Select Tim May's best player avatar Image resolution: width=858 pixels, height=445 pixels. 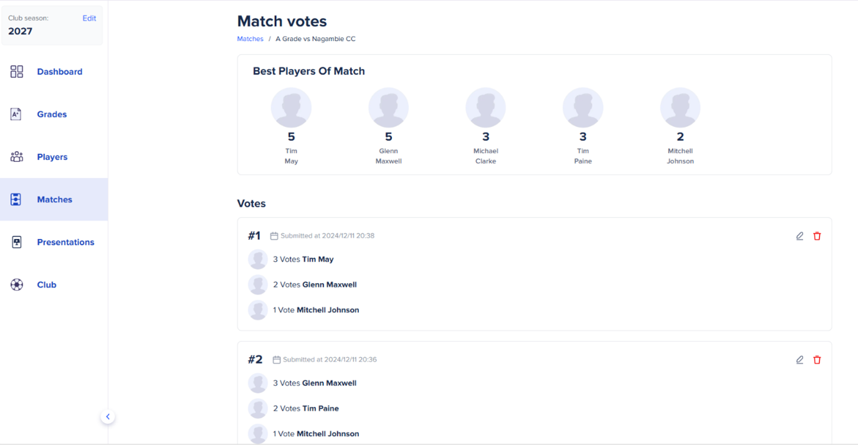click(x=291, y=108)
